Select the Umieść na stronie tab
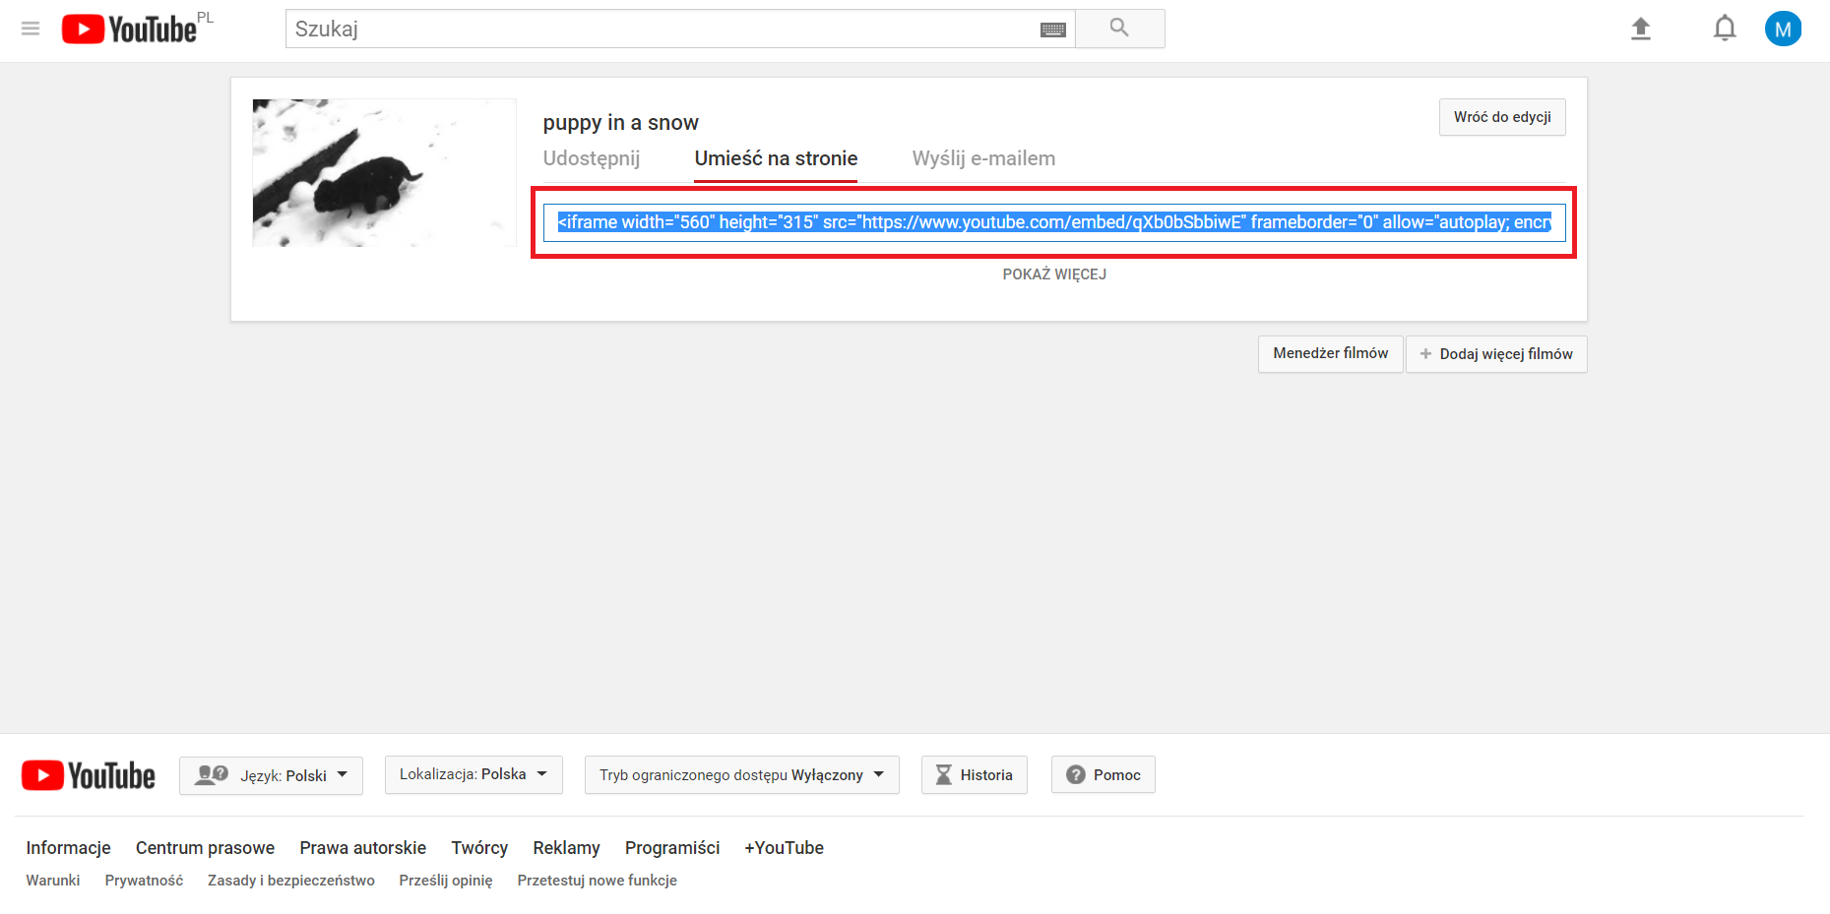The height and width of the screenshot is (914, 1830). pos(776,158)
